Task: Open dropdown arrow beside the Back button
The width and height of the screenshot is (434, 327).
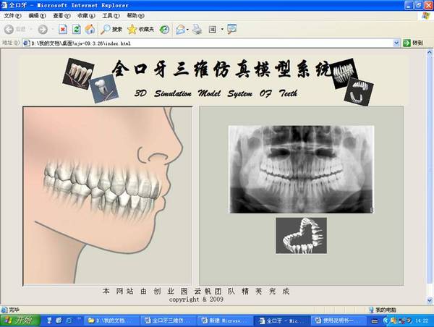Action: 31,29
